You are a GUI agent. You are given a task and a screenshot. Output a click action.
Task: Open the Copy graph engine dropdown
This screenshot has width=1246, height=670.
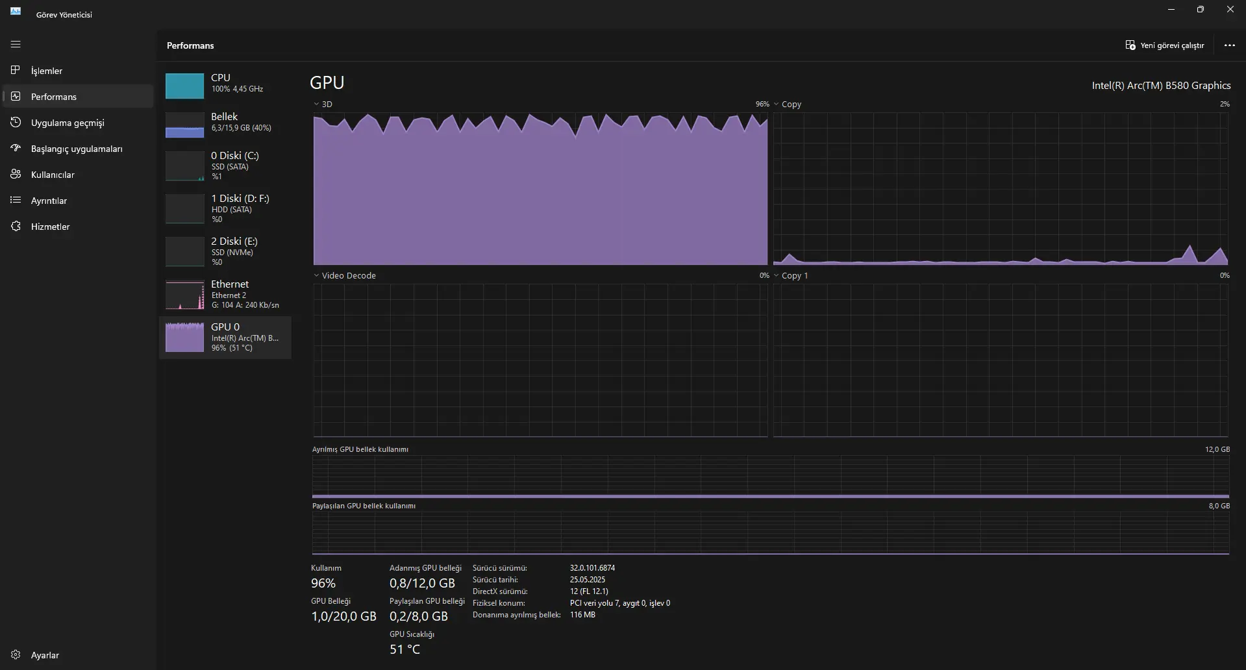pos(787,104)
